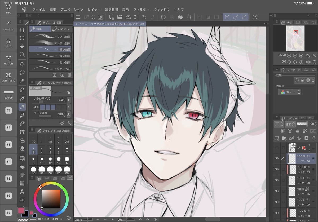This screenshot has width=318, height=222.
Task: Choose the リアル鉛筆 brush
Action: point(50,37)
